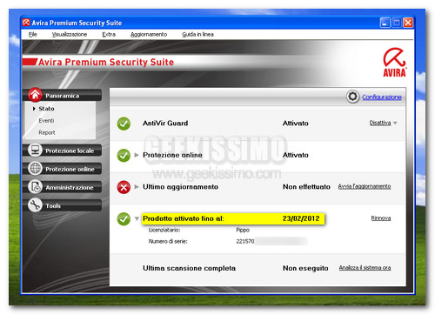Click the red X icon for Ultimo aggiornamento
435x315 pixels.
pos(124,187)
